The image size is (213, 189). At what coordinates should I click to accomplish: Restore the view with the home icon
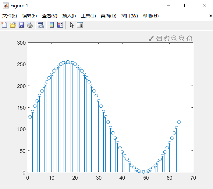(x=189, y=39)
